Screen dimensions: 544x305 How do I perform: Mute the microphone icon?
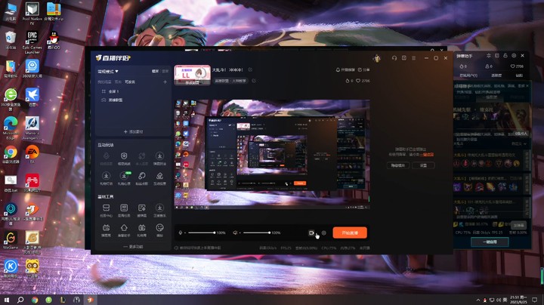[181, 233]
